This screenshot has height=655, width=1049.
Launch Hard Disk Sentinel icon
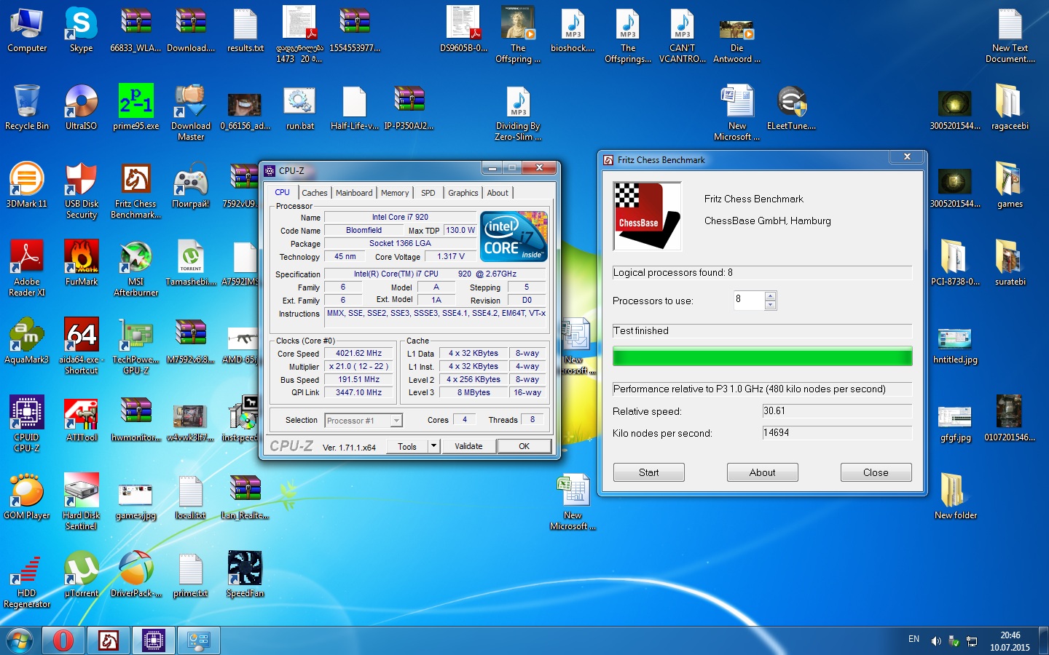click(81, 502)
